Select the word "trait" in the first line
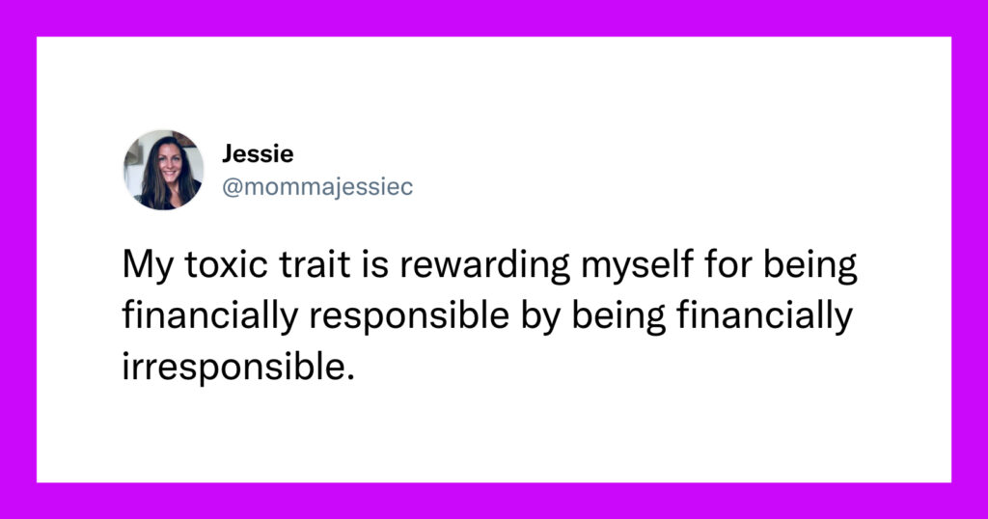The width and height of the screenshot is (988, 519). click(315, 264)
